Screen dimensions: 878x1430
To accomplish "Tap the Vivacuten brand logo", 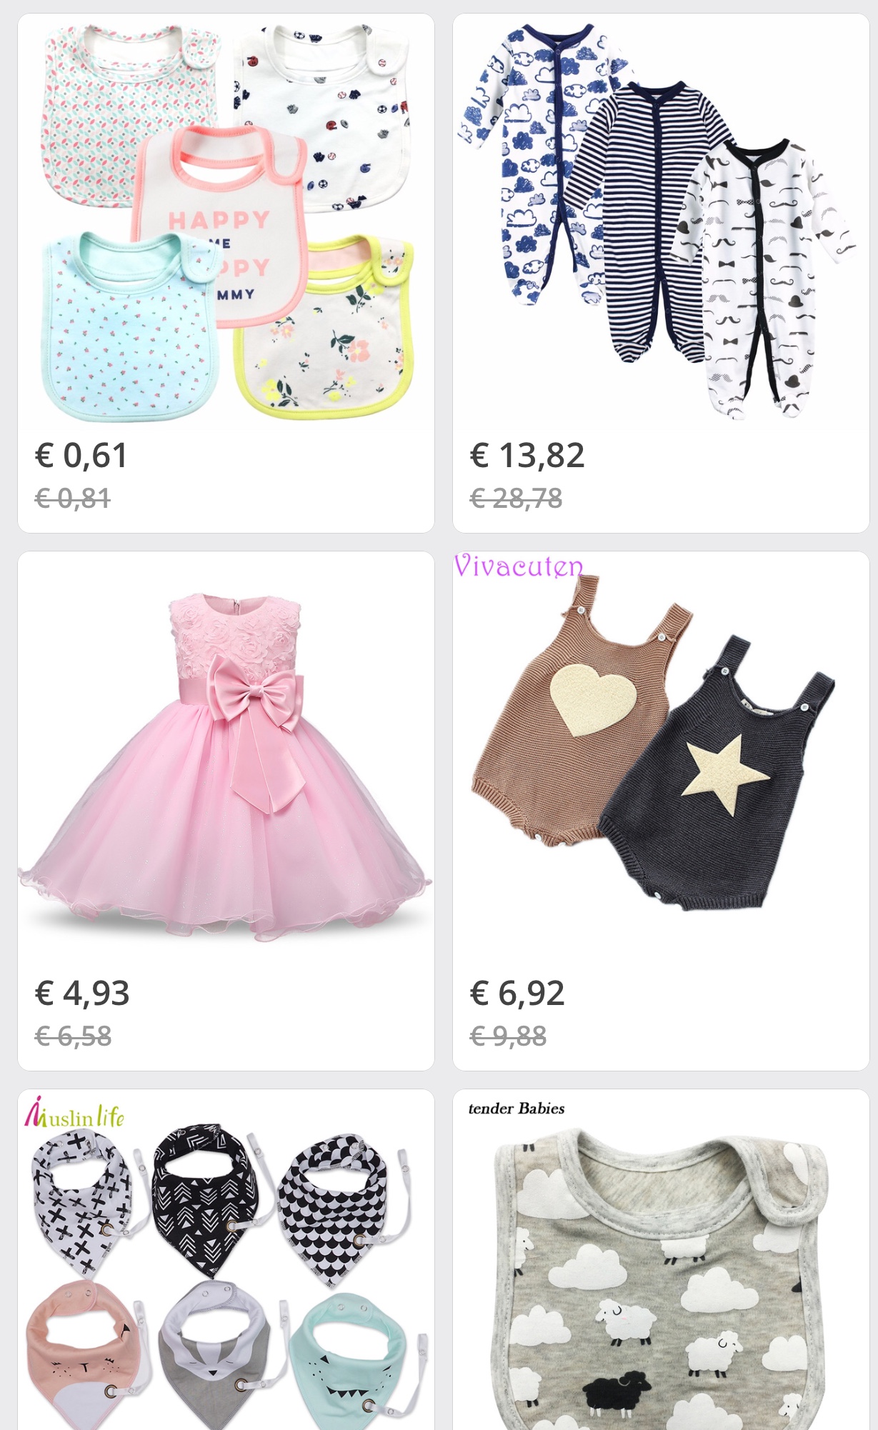I will pyautogui.click(x=519, y=566).
